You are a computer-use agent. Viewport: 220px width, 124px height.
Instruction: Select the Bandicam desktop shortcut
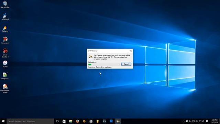pos(5,40)
